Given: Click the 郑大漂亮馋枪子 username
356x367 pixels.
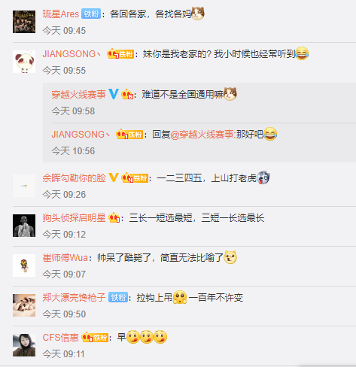Looking at the screenshot, I should pyautogui.click(x=74, y=297).
